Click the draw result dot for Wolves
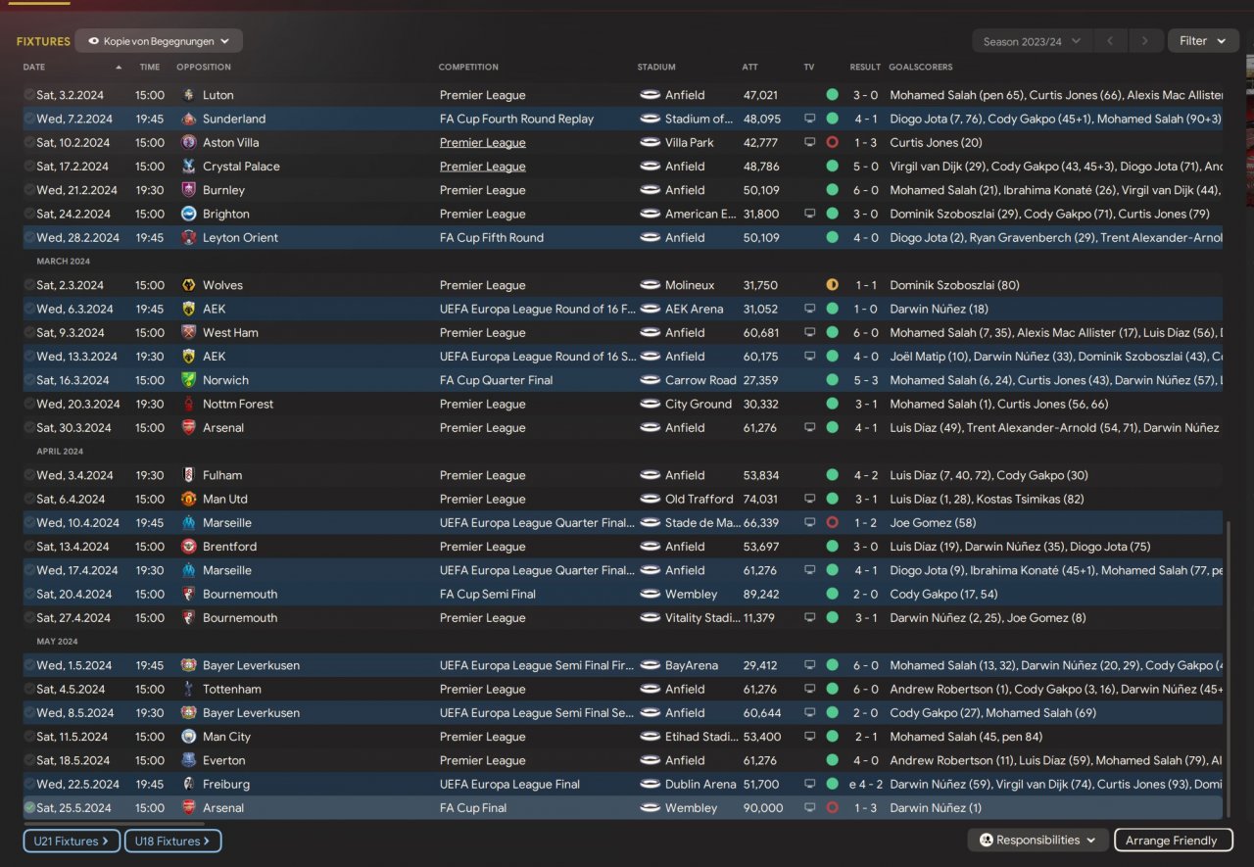Viewport: 1254px width, 867px height. click(832, 285)
